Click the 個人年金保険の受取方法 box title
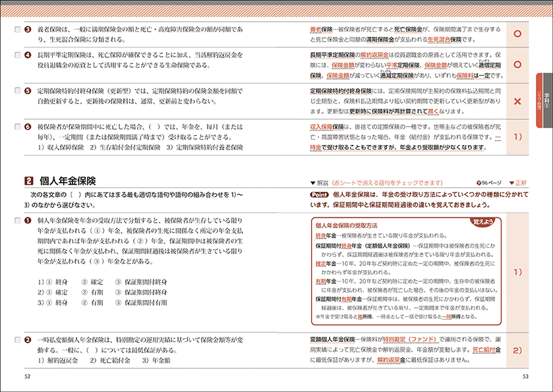This screenshot has width=553, height=392. click(x=346, y=225)
